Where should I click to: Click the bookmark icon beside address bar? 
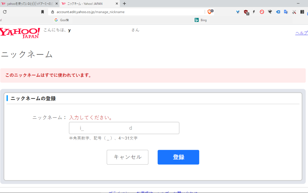tap(43, 12)
